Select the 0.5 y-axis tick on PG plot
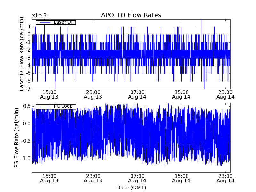Viewport: 256px width, 192px height. pos(27,106)
